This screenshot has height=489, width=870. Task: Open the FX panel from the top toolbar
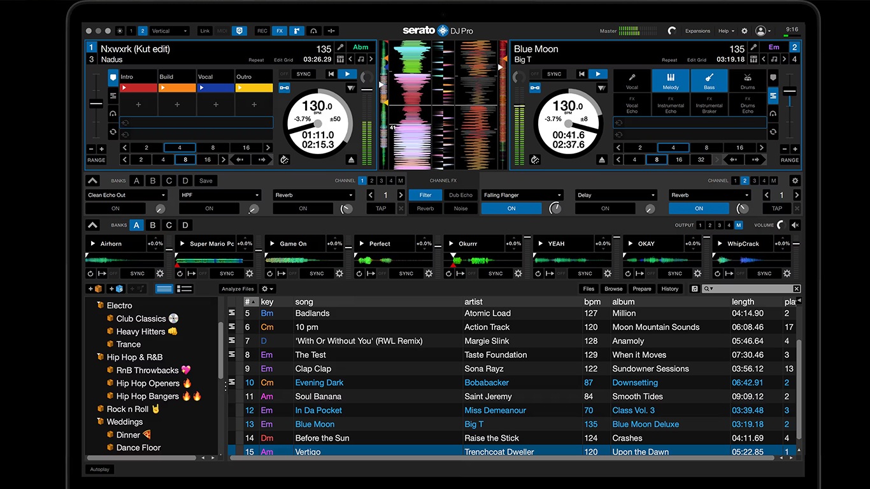279,31
